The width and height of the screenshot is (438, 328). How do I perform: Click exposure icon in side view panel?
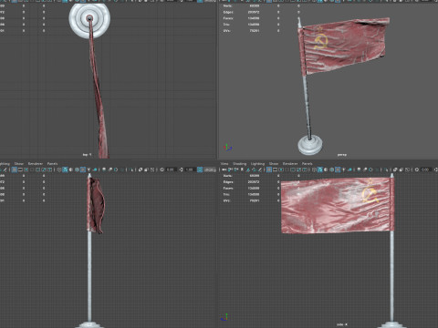[x=417, y=169]
